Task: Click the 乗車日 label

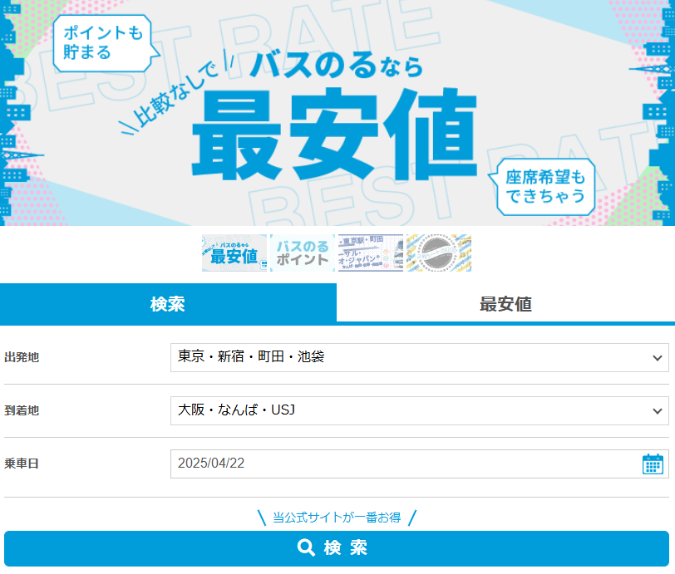Action: tap(22, 464)
